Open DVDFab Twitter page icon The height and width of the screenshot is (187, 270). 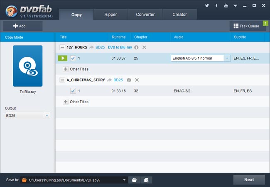pos(207,6)
